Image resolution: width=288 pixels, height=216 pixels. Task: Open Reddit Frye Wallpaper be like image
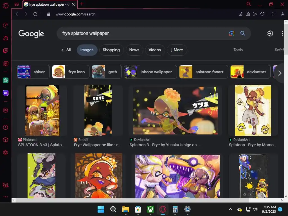[x=98, y=110]
